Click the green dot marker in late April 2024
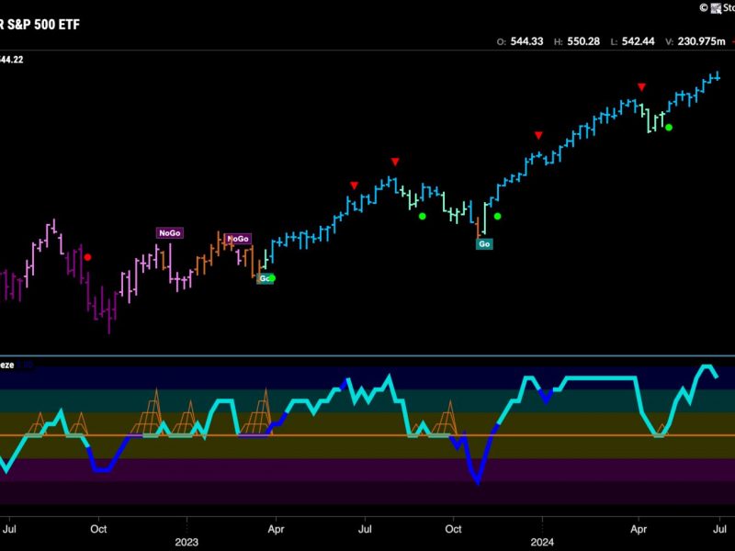The image size is (735, 551). 669,128
